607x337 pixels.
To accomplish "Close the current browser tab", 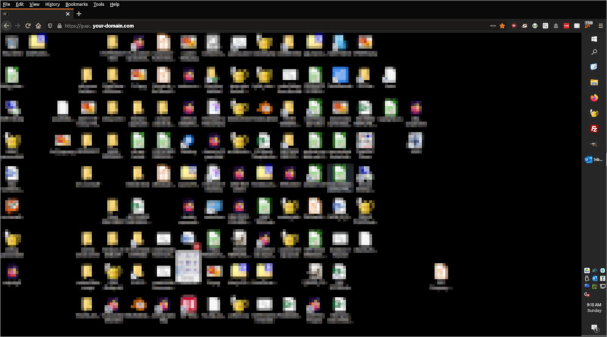I will click(x=68, y=14).
